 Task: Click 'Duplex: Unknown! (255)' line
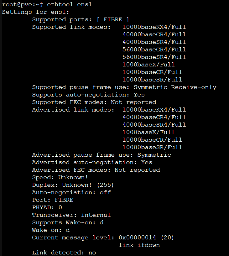73,185
